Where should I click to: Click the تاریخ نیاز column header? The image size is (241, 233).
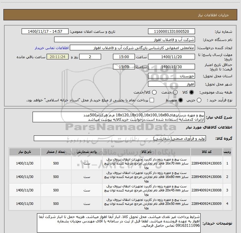coord(25,152)
